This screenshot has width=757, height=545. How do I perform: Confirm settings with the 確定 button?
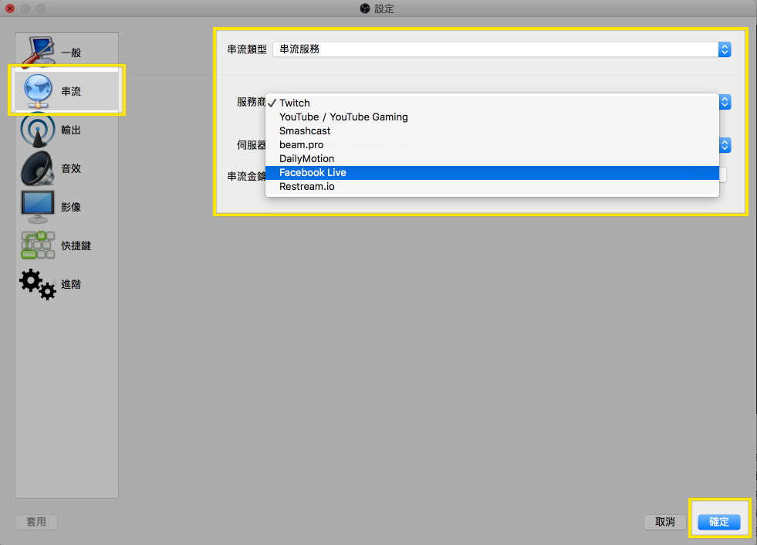point(719,522)
